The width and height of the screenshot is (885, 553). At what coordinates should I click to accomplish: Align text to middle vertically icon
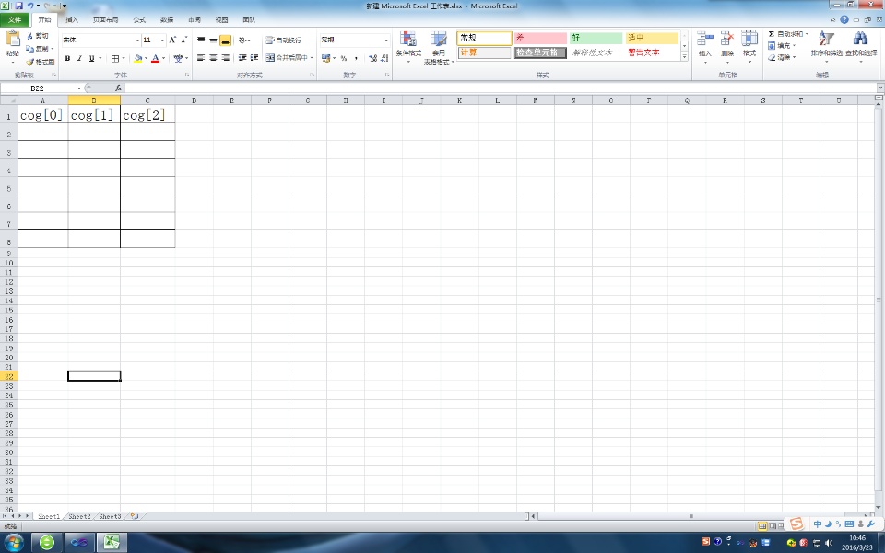click(213, 40)
